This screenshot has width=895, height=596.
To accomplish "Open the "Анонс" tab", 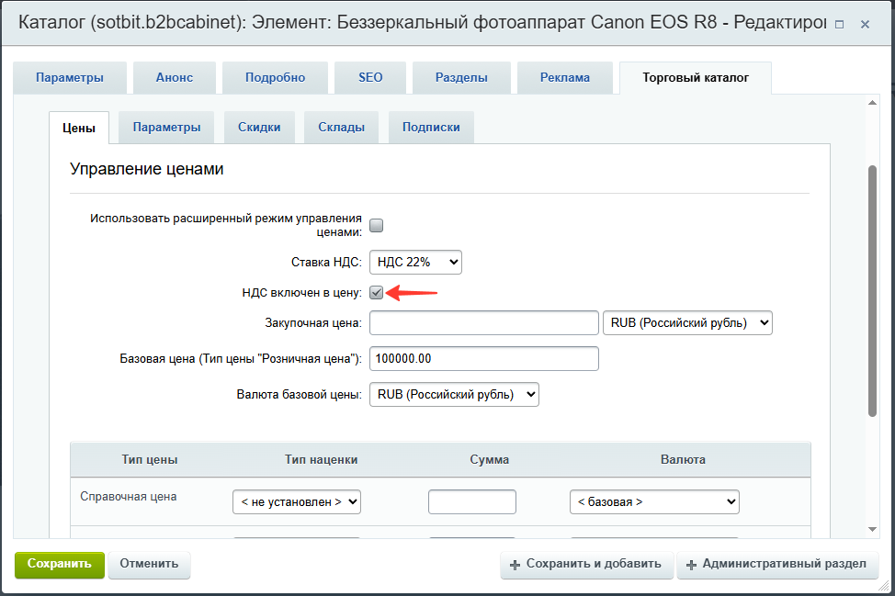I will point(175,77).
